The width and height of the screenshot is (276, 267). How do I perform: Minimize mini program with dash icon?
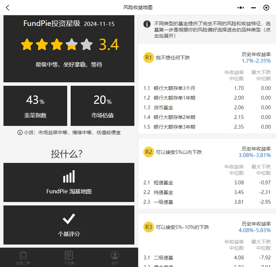253,8
